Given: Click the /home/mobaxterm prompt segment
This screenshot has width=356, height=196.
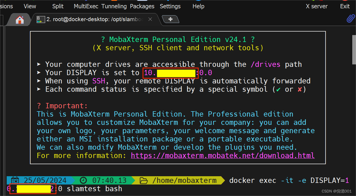Looking at the screenshot, I should click(x=184, y=180).
